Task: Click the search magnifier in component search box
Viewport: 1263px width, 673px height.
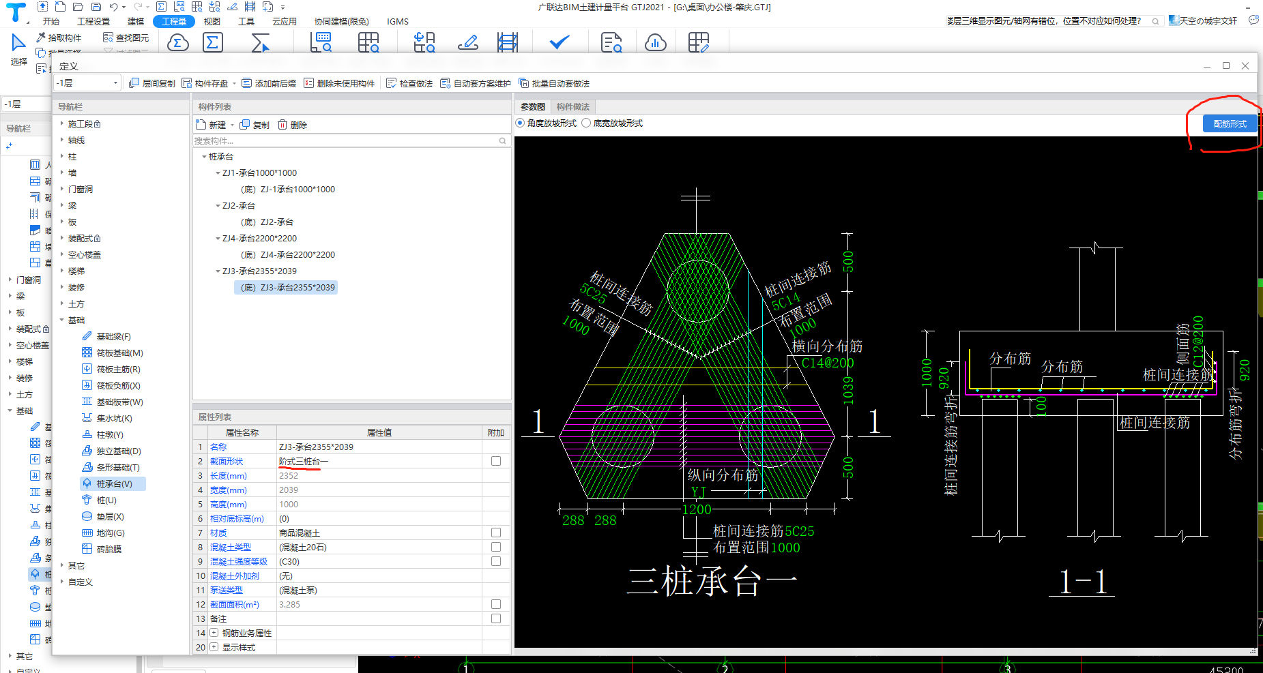Action: 503,141
